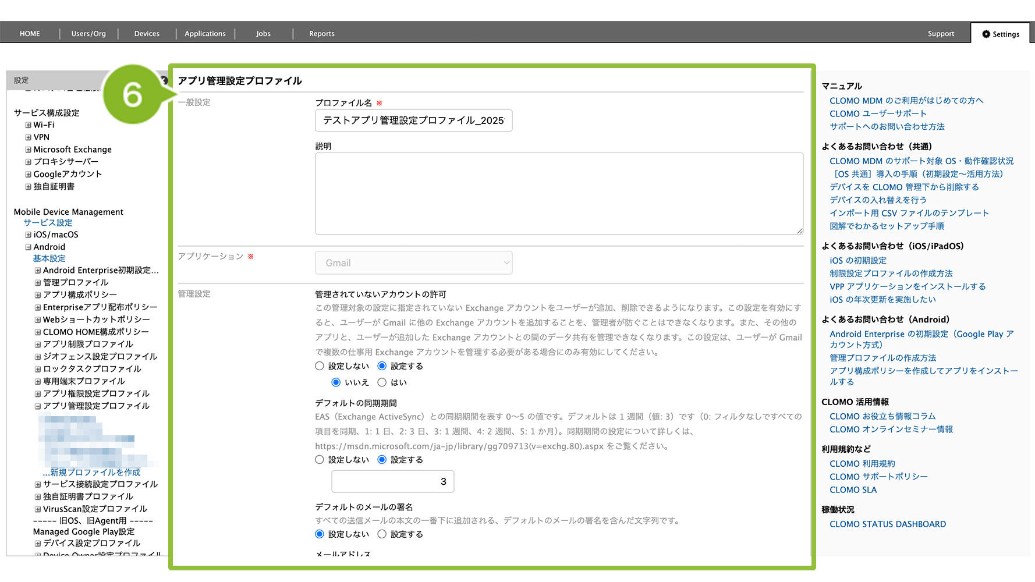The height and width of the screenshot is (582, 1035).
Task: Open the Gmail application dropdown
Action: [413, 263]
